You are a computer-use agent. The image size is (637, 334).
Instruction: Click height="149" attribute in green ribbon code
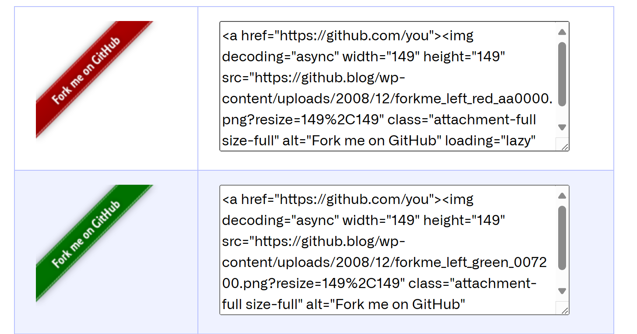coord(465,220)
